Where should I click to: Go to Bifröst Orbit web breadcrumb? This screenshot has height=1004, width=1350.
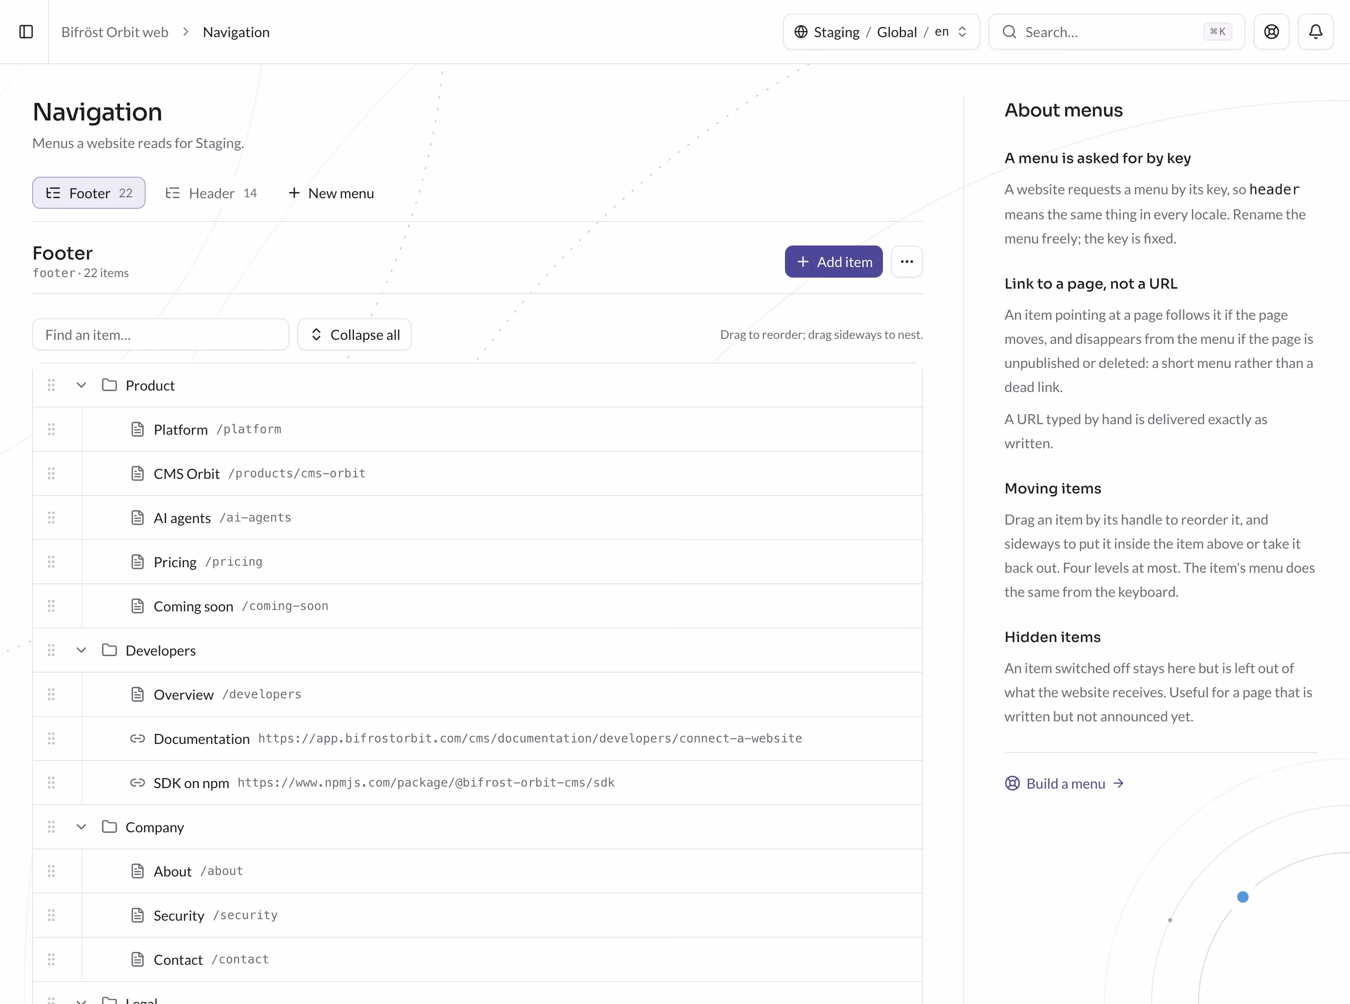(x=115, y=32)
